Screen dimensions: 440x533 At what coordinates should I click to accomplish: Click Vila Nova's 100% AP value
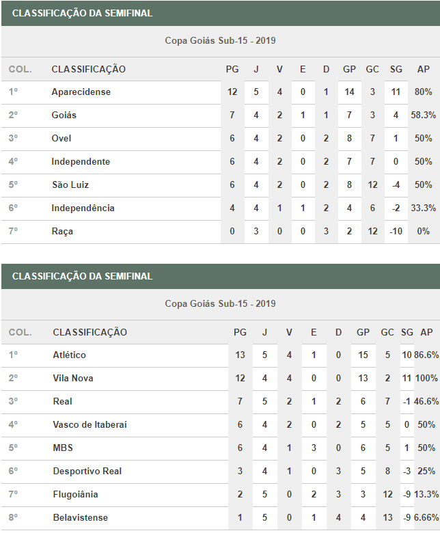click(x=426, y=379)
